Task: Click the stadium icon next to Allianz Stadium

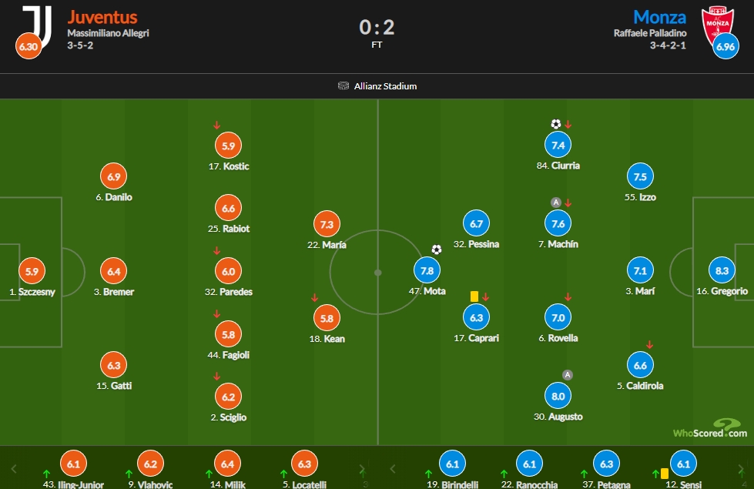Action: click(343, 86)
